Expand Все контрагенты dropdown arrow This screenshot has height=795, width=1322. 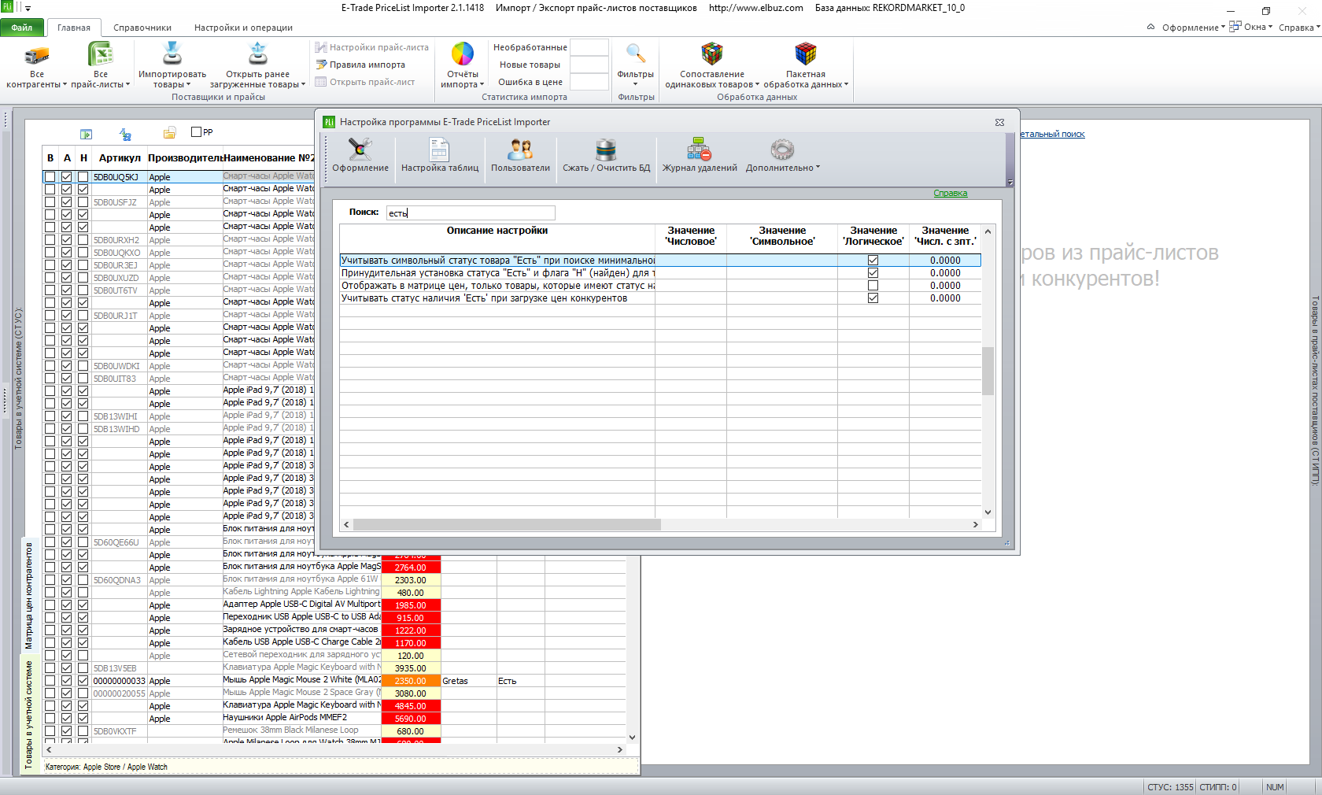[x=65, y=84]
